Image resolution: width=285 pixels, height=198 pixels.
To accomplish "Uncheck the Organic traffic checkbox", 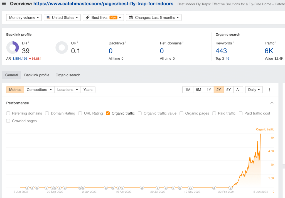I will [x=108, y=113].
